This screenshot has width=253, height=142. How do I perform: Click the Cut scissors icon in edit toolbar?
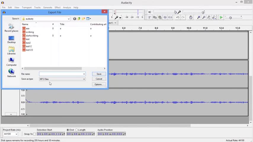(x=150, y=17)
